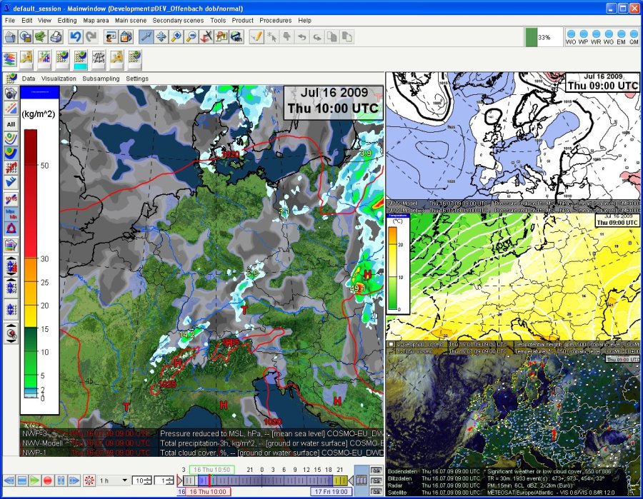Click the WP status indicator
This screenshot has width=643, height=499.
tap(584, 37)
